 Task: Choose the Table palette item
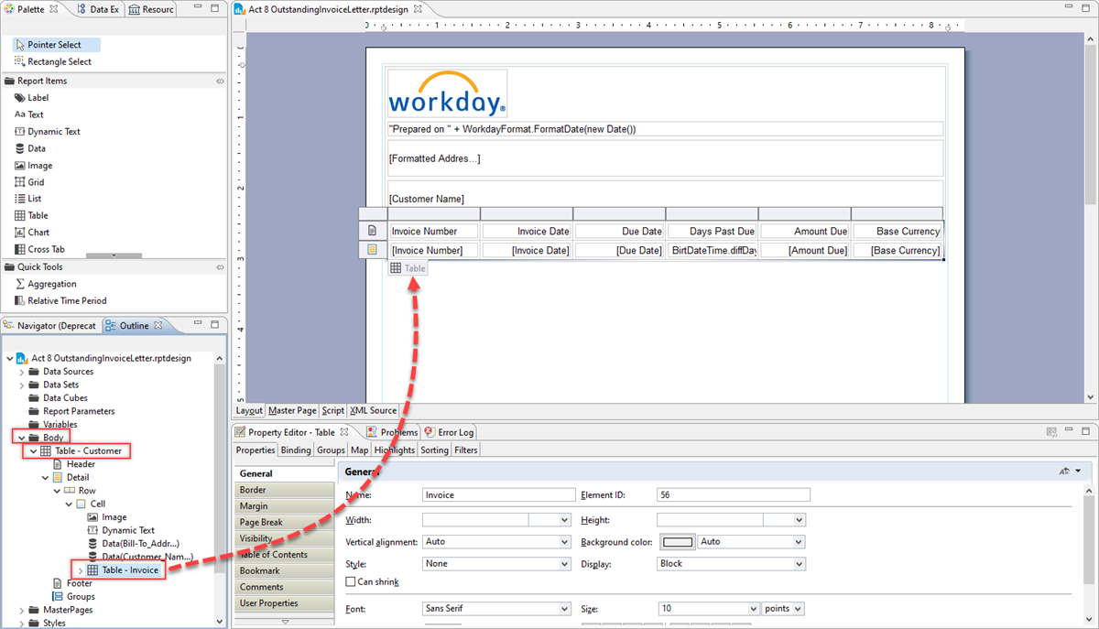(x=31, y=216)
